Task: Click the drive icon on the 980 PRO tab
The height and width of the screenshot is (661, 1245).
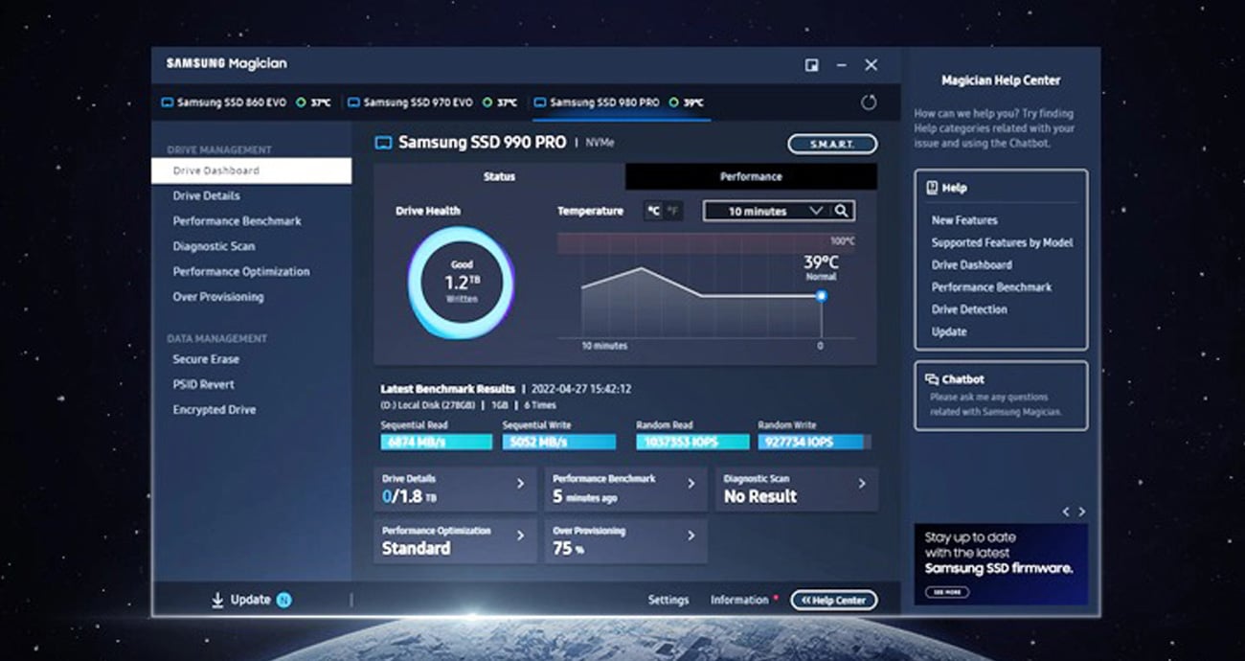Action: (x=540, y=103)
